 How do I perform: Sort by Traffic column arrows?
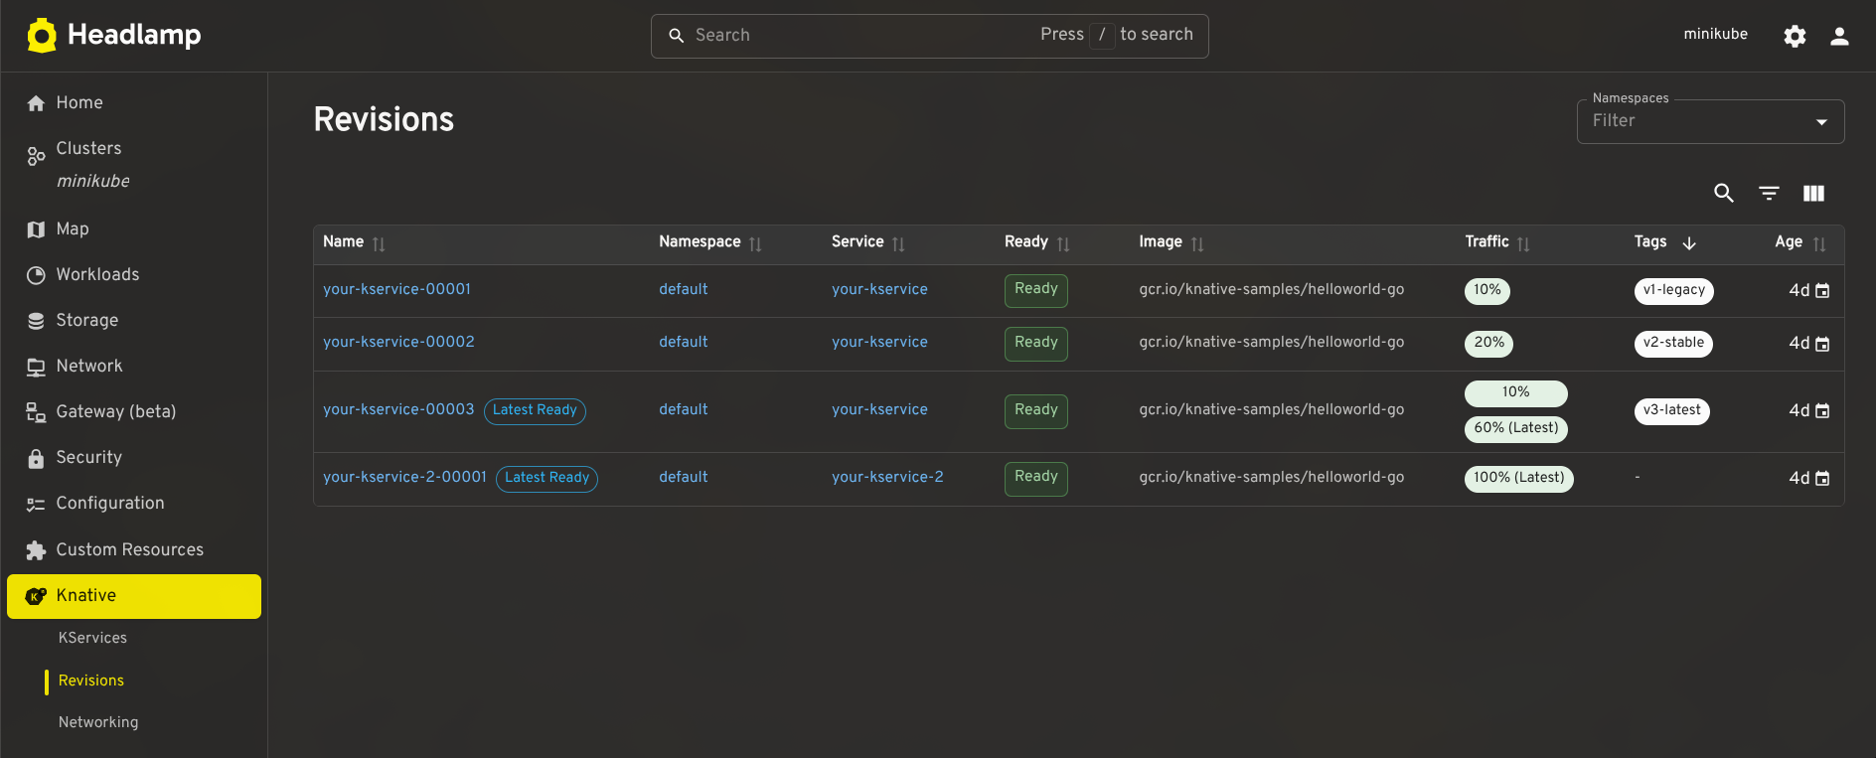1523,244
